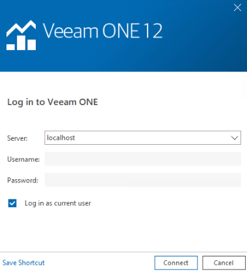This screenshot has width=247, height=272.
Task: Uncheck the Log in as current user checkbox
Action: pos(12,203)
